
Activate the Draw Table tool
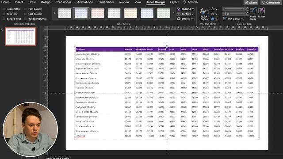tap(253, 14)
